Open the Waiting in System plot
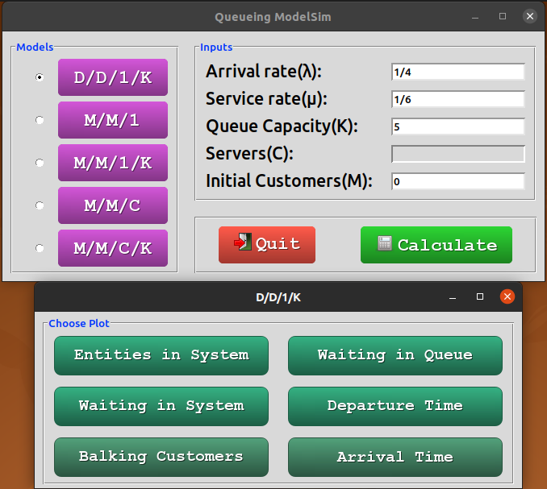Viewport: 547px width, 489px height. pos(161,406)
